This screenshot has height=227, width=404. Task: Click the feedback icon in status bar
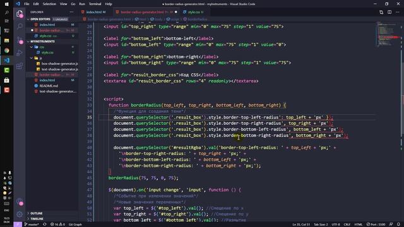[391, 224]
